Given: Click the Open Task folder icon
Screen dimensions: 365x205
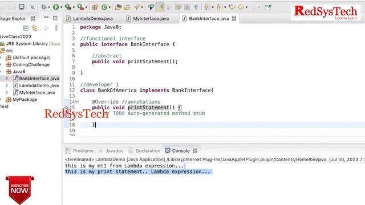Looking at the screenshot, I should coord(127,7).
